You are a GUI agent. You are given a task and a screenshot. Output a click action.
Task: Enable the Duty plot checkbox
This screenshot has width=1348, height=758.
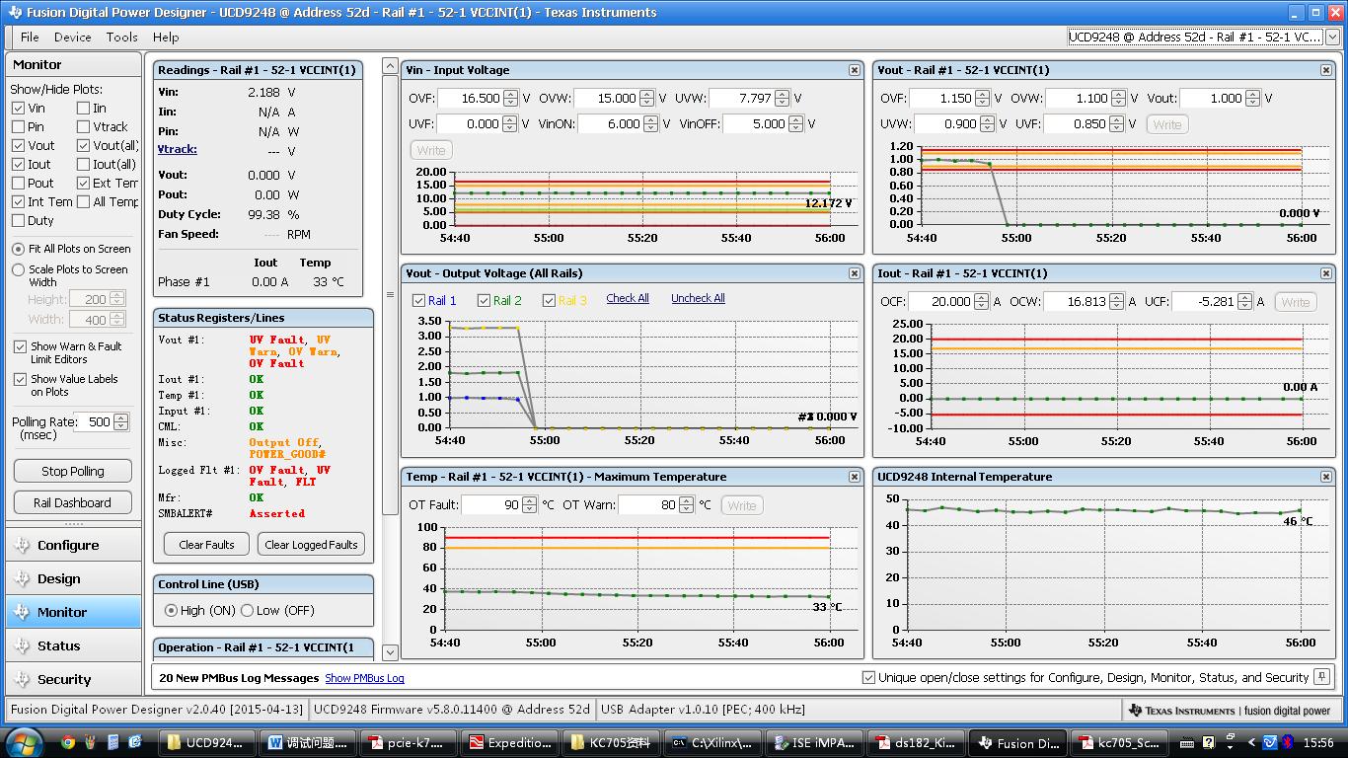(19, 220)
